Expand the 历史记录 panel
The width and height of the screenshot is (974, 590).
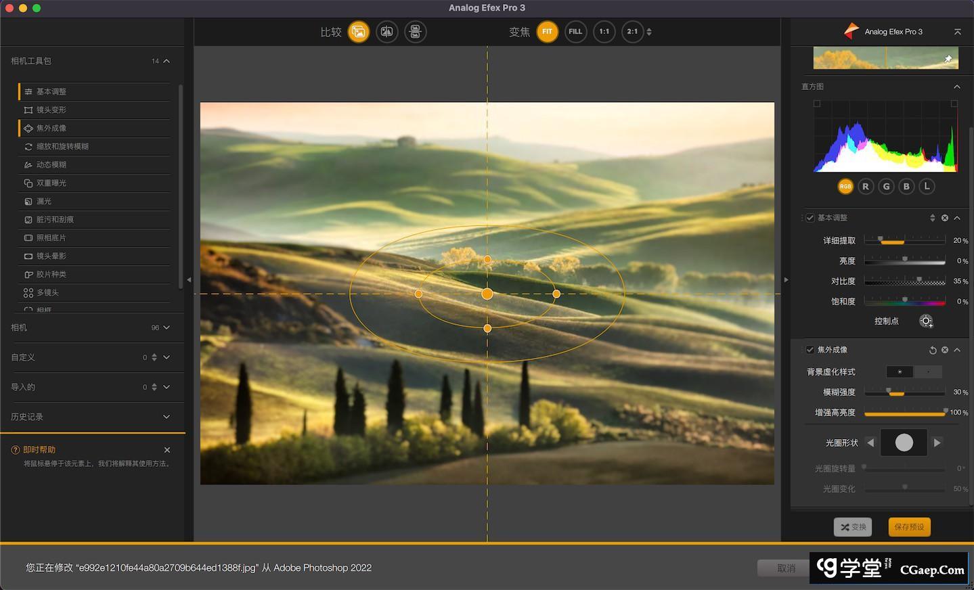(x=167, y=417)
